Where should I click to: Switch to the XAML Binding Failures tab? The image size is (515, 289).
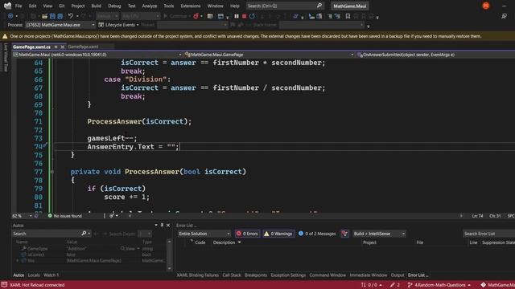198,275
